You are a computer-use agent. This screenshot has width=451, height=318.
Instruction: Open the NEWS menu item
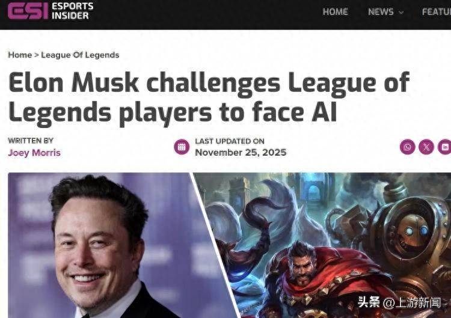(x=381, y=12)
